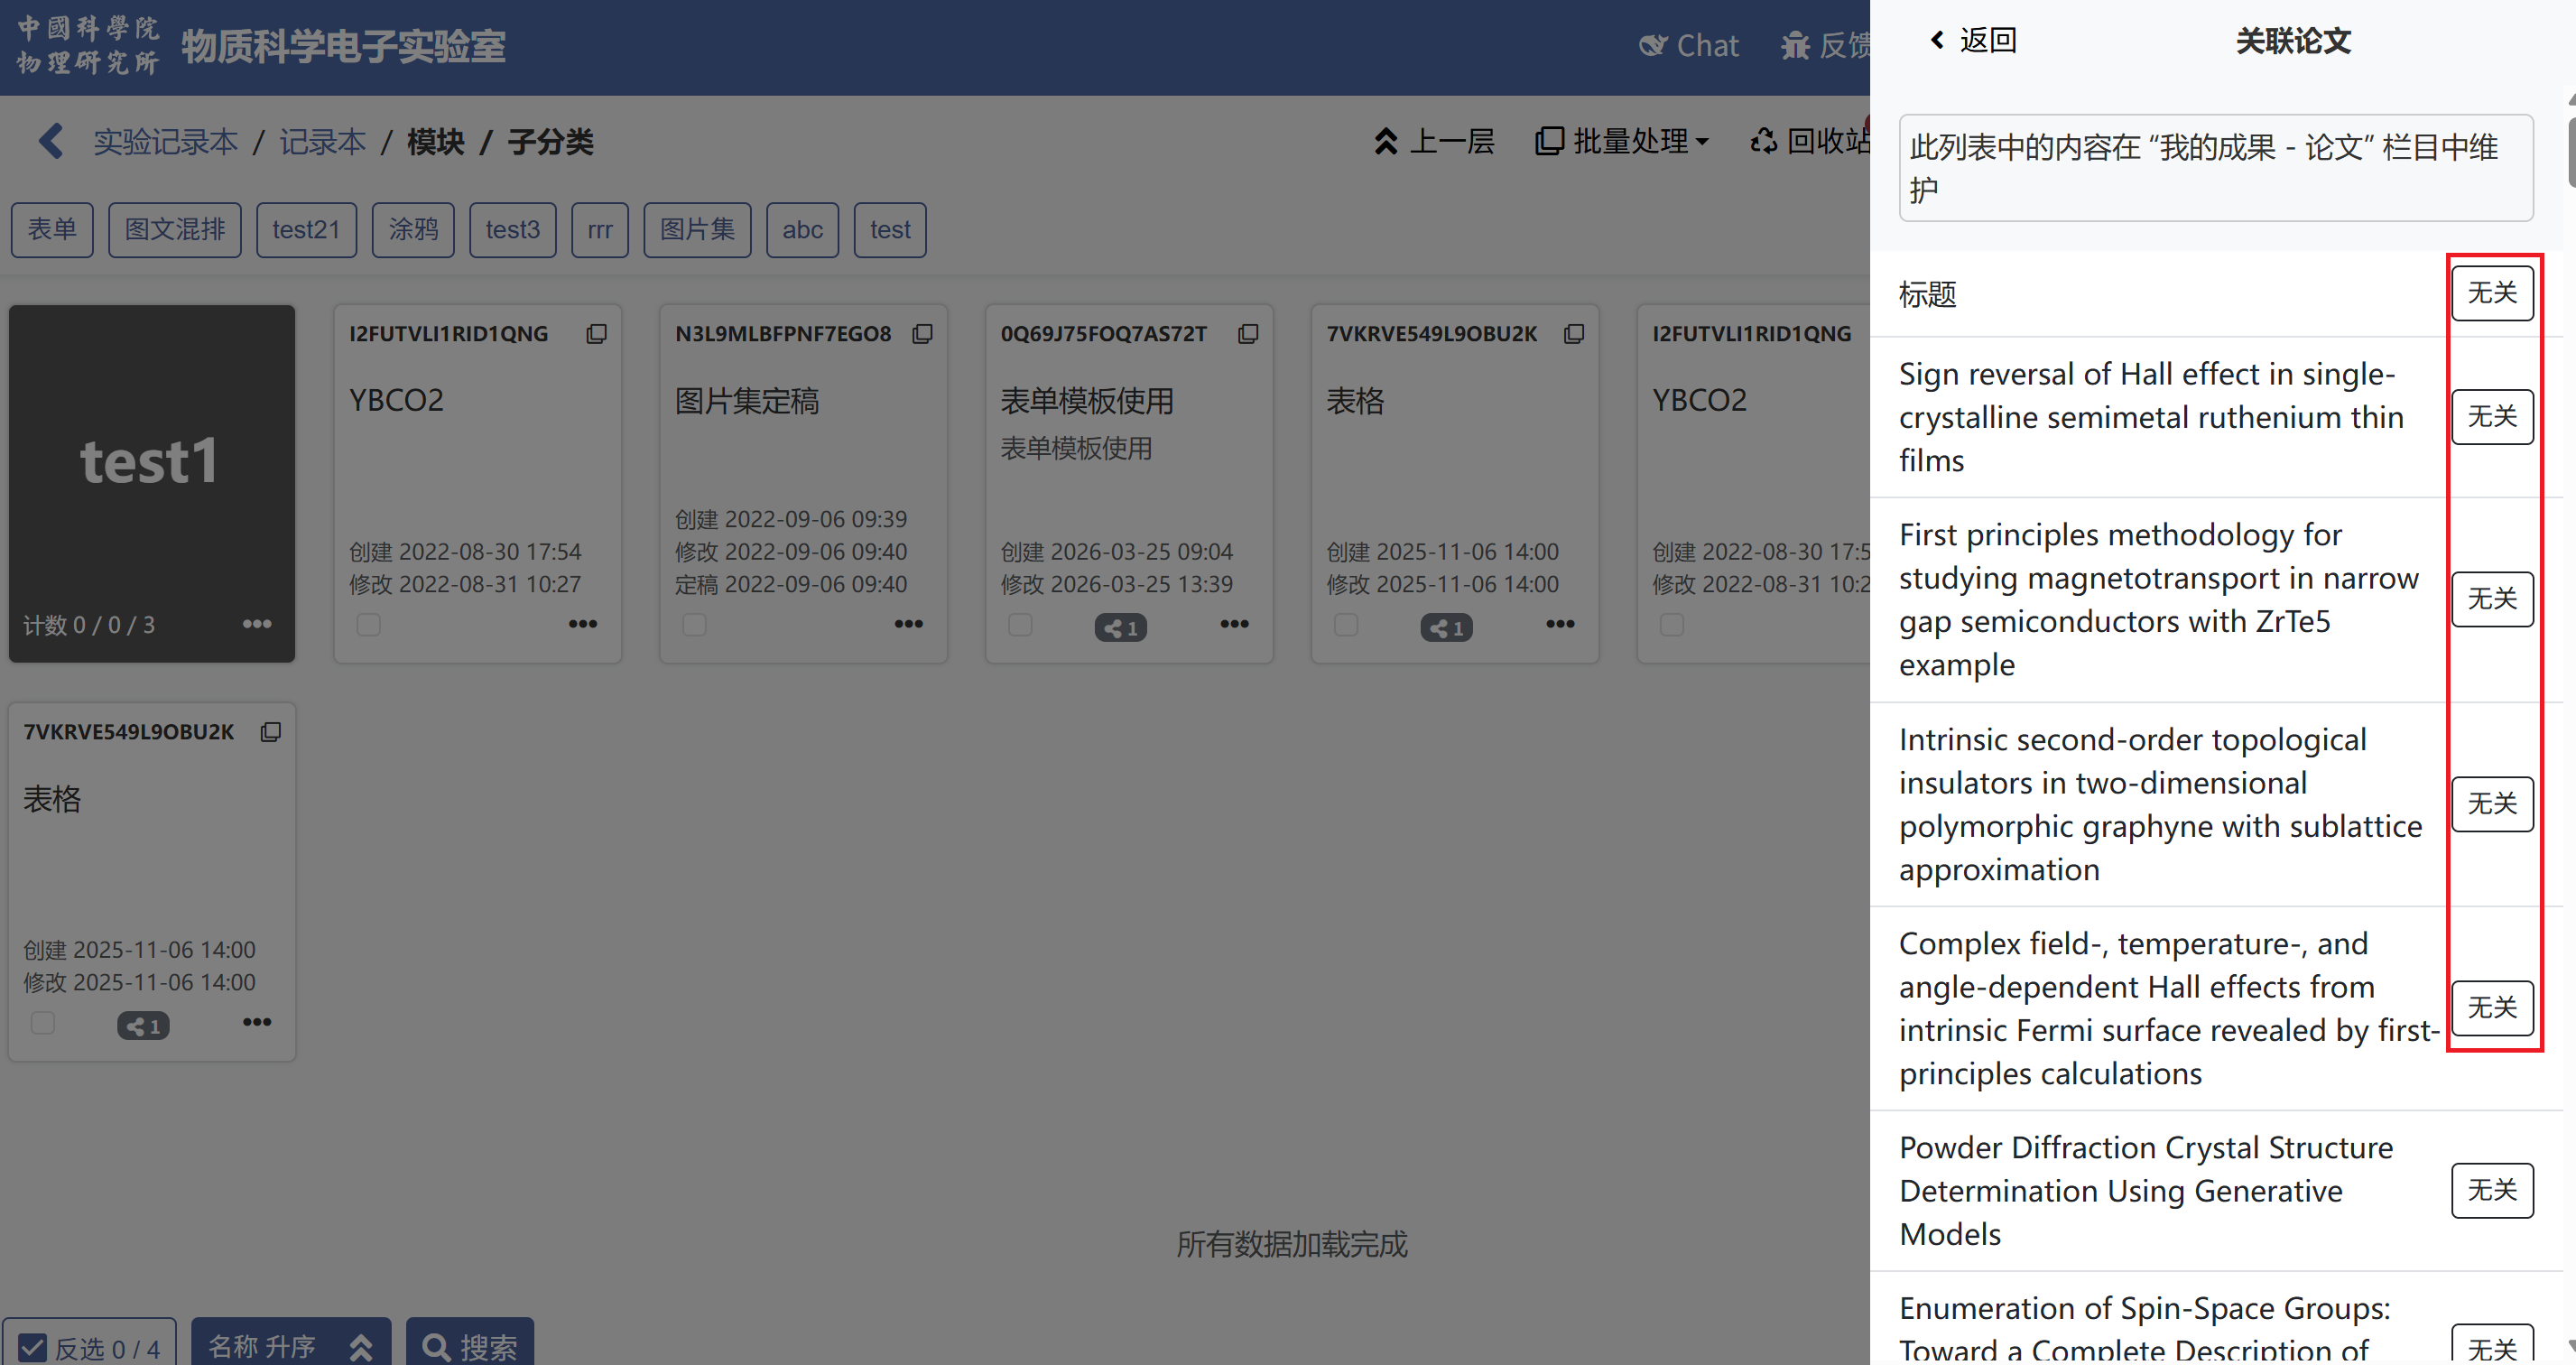The width and height of the screenshot is (2576, 1365).
Task: Select the 涂鸦 tag tab
Action: click(413, 230)
